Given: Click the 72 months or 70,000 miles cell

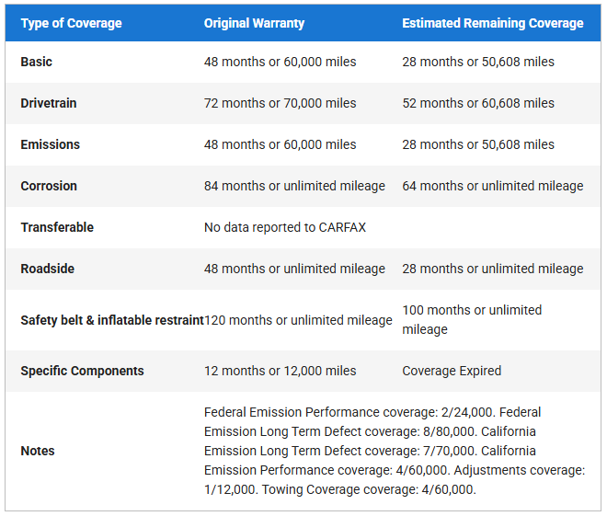Looking at the screenshot, I should click(280, 103).
